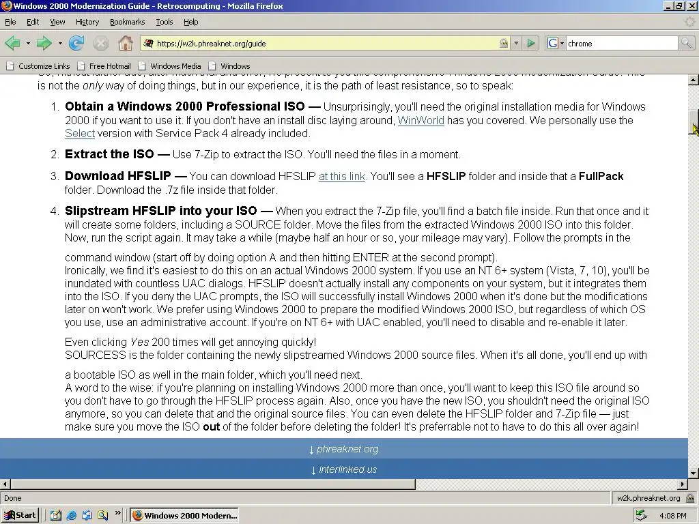Screen dimensions: 699x524
Task: Click the 4:08 PM clock
Action: click(672, 516)
